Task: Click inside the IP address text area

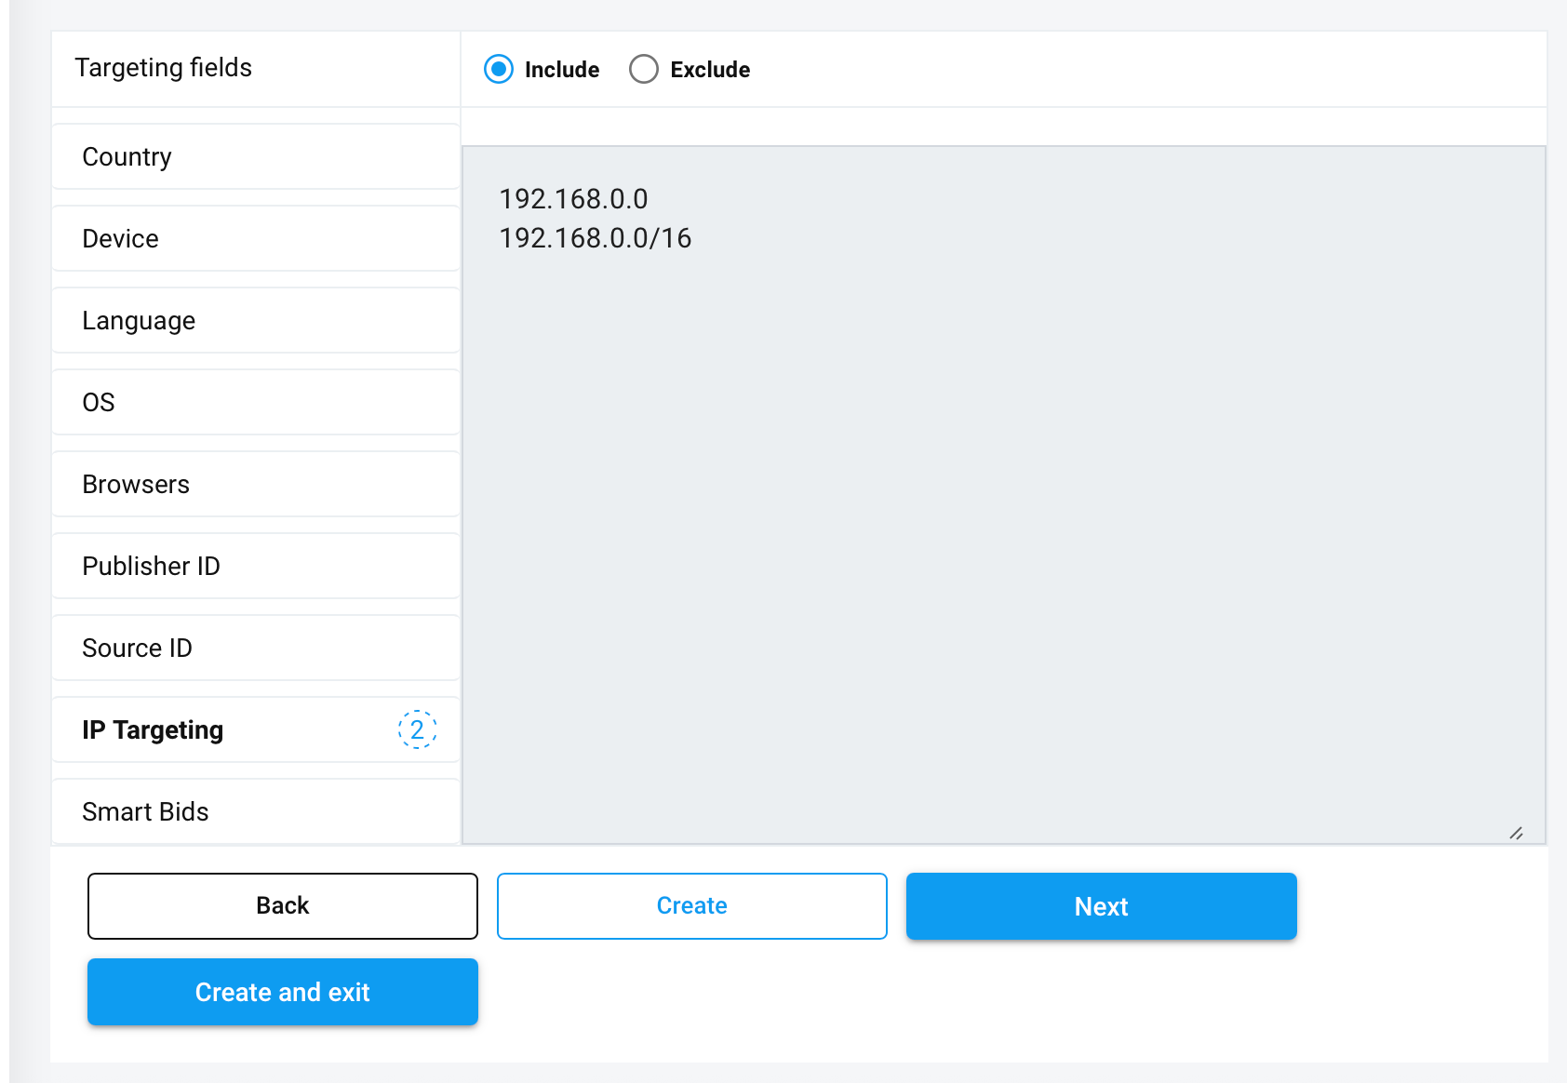Action: [1003, 521]
